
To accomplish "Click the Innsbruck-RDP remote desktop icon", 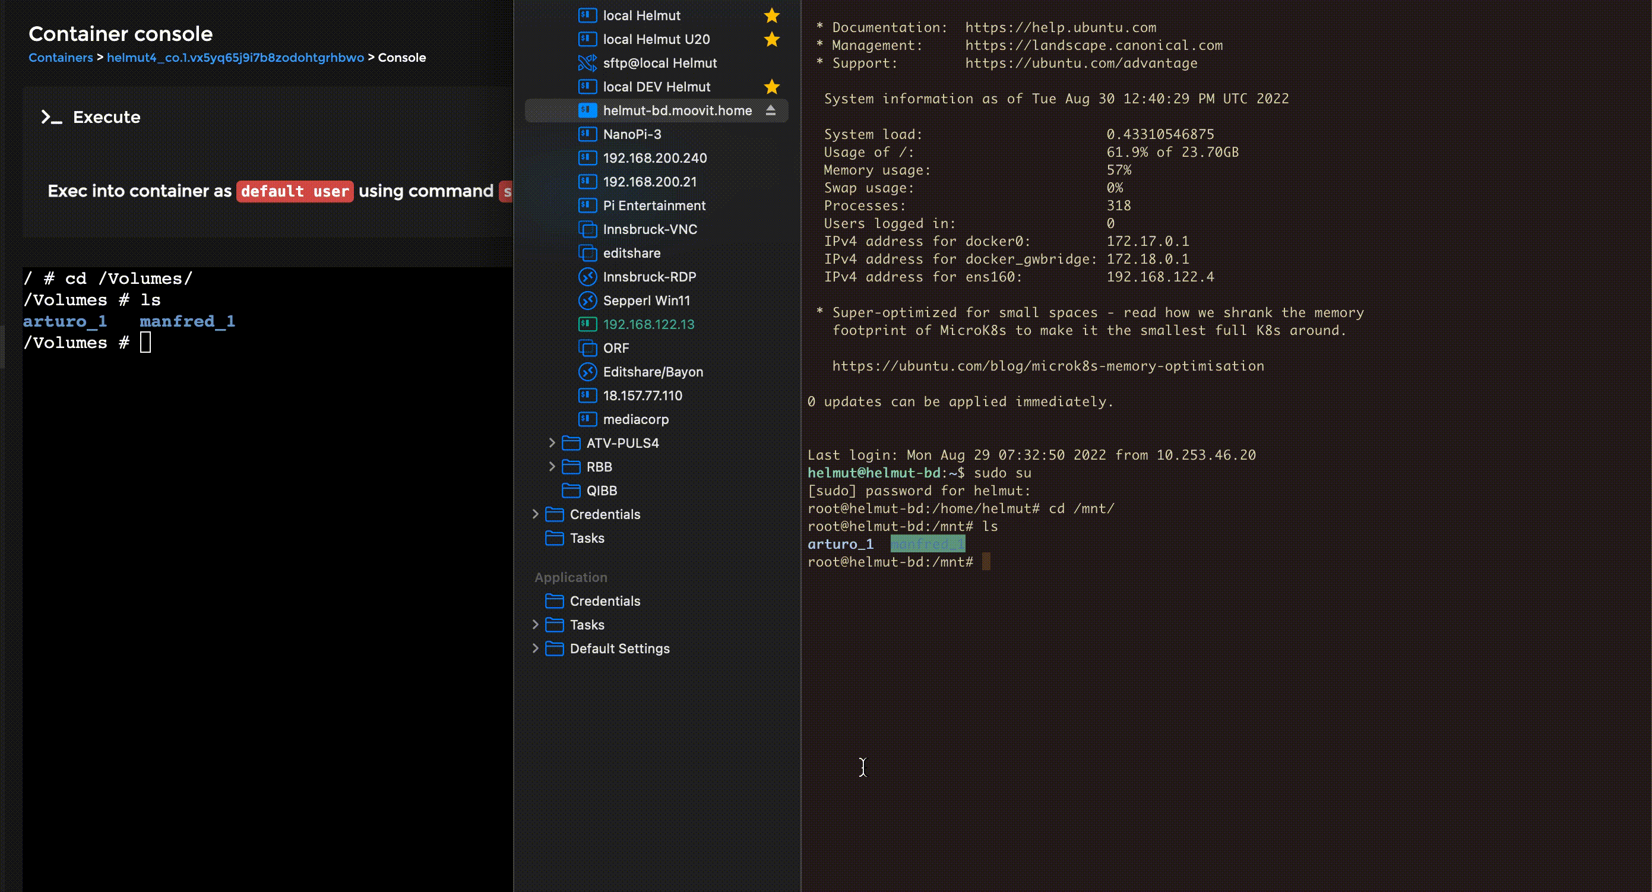I will (587, 276).
